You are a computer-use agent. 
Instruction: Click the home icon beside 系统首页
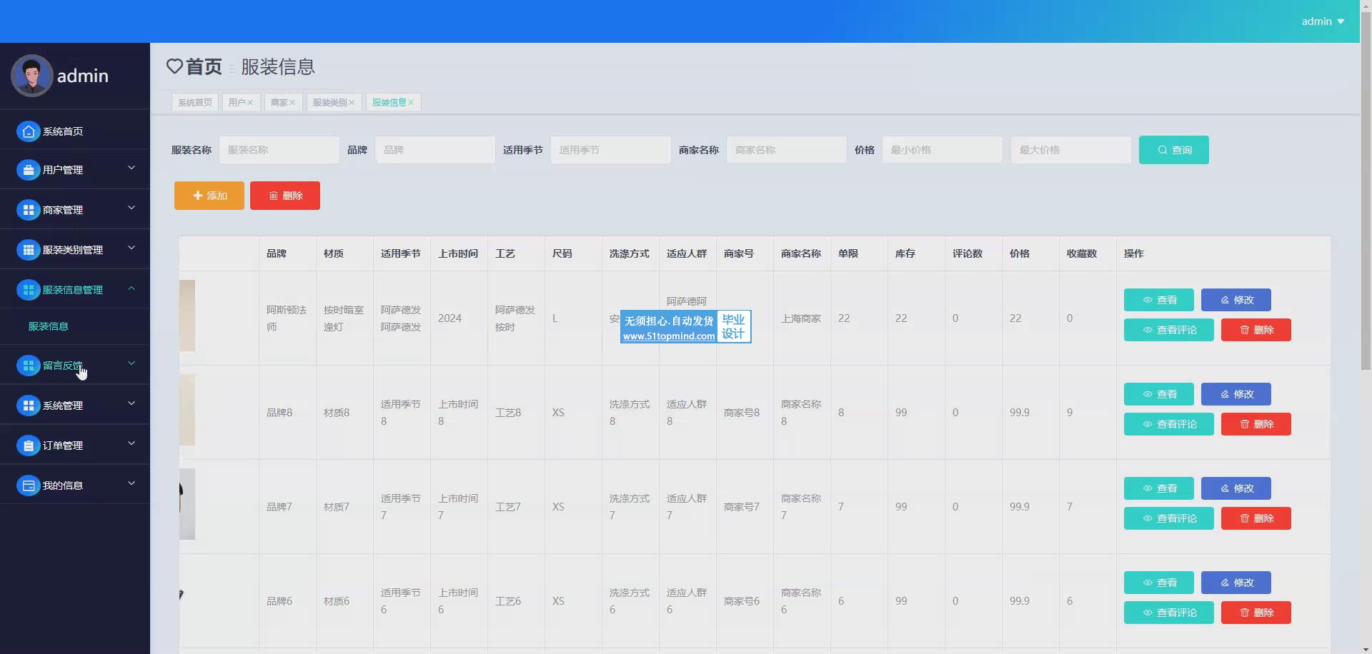[29, 131]
